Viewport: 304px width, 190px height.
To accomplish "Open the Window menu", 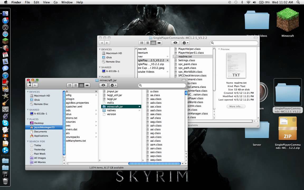I will point(67,2).
